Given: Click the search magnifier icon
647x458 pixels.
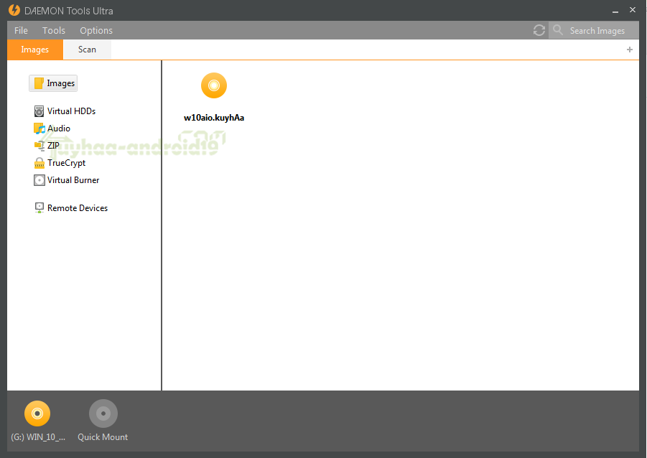Looking at the screenshot, I should click(x=558, y=29).
